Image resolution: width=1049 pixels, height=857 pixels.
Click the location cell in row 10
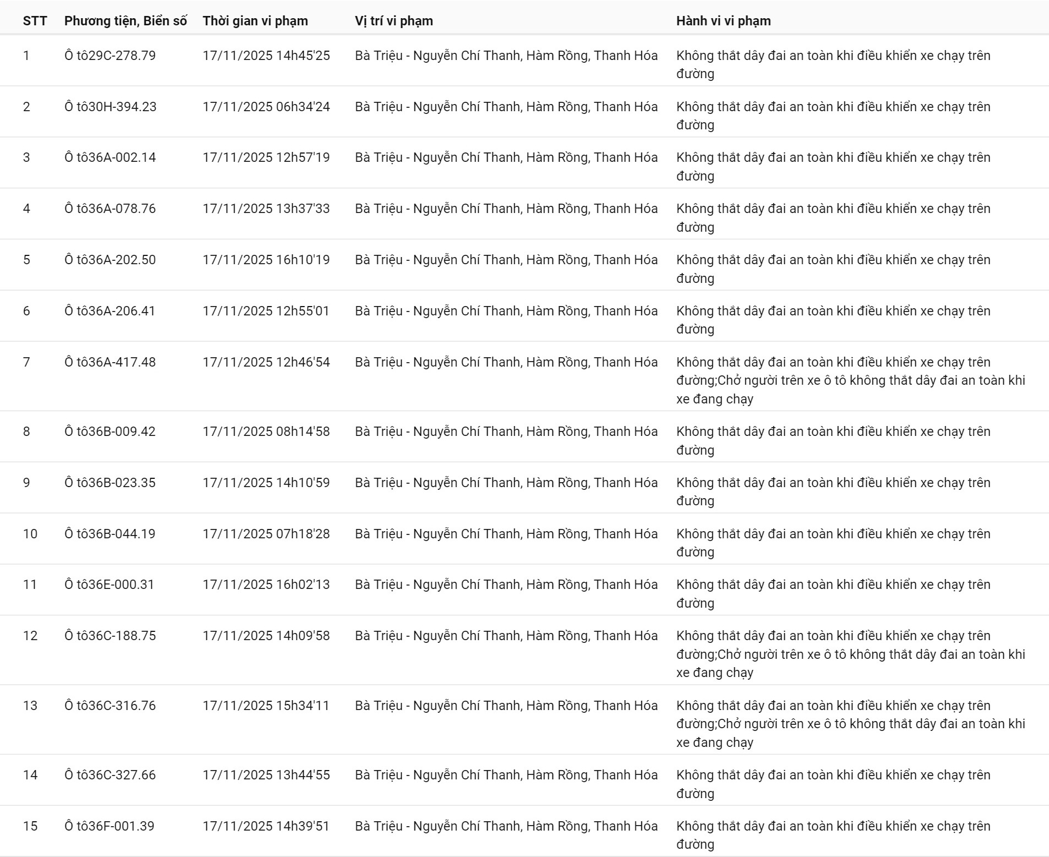pyautogui.click(x=506, y=534)
